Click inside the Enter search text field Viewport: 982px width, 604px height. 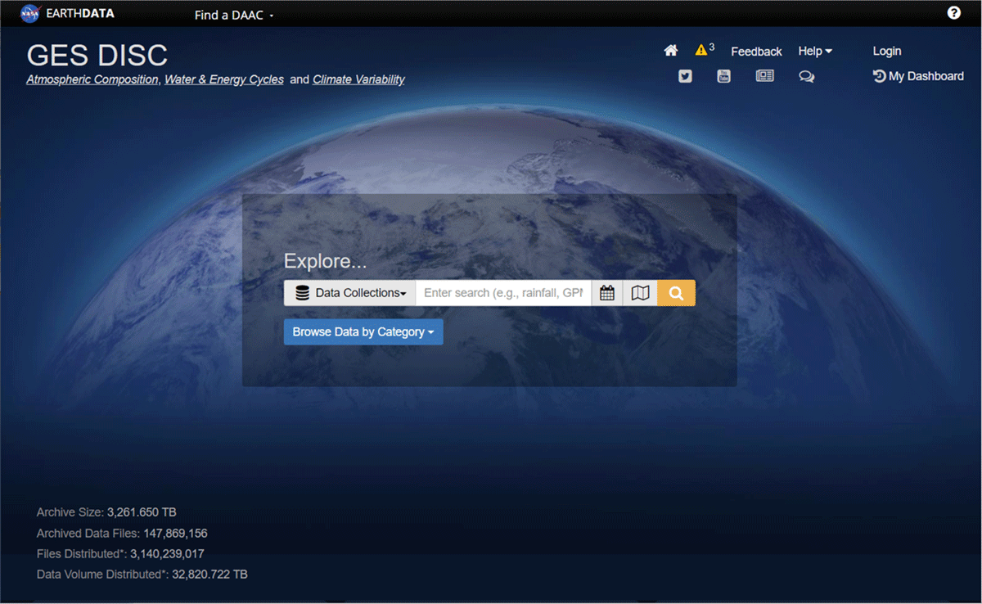tap(502, 293)
